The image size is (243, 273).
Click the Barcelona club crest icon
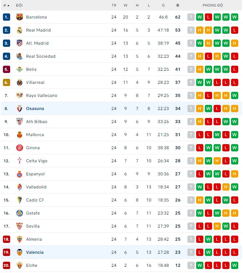click(x=20, y=17)
